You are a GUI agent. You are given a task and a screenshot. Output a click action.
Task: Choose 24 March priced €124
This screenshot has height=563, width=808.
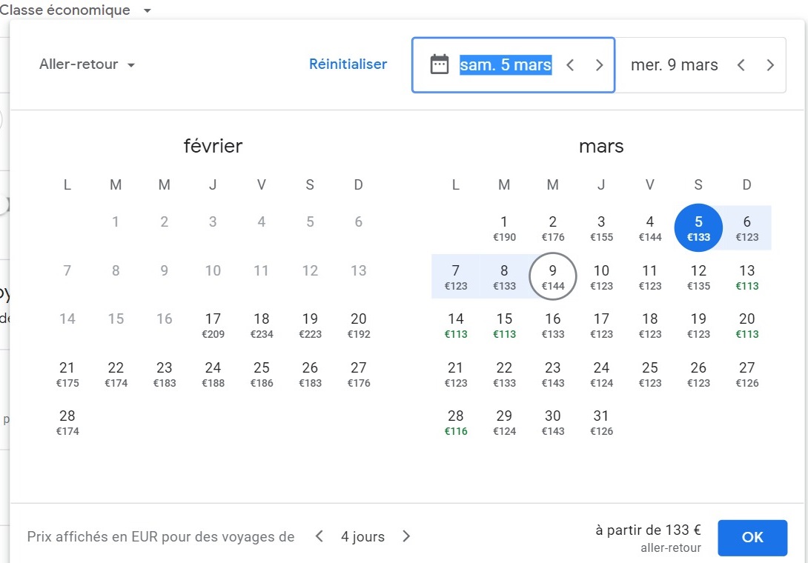click(x=601, y=374)
